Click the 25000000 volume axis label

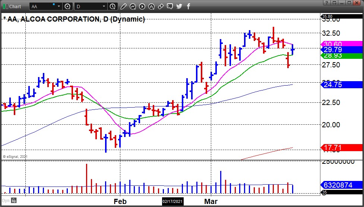(338, 161)
